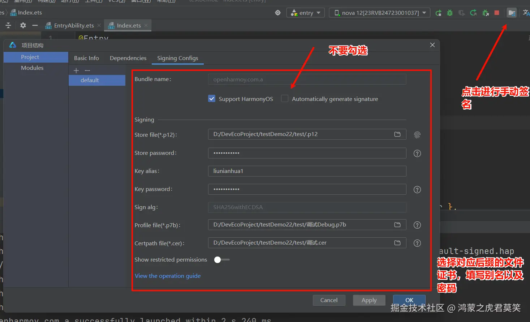
Task: Close the Project Structure dialog
Action: 432,45
